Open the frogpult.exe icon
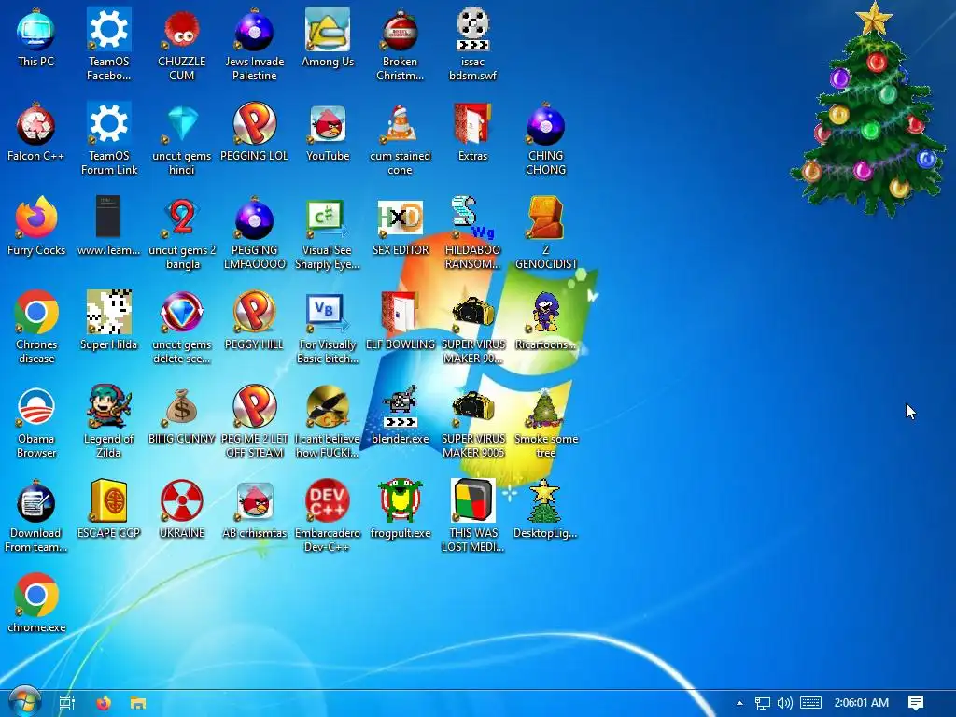This screenshot has width=956, height=717. pos(400,511)
